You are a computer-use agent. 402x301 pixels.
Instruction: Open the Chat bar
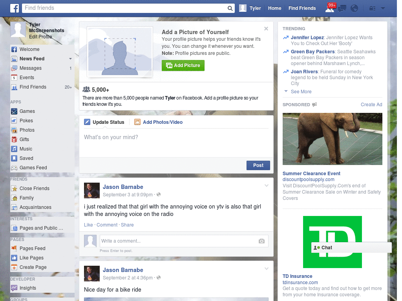[x=351, y=248]
